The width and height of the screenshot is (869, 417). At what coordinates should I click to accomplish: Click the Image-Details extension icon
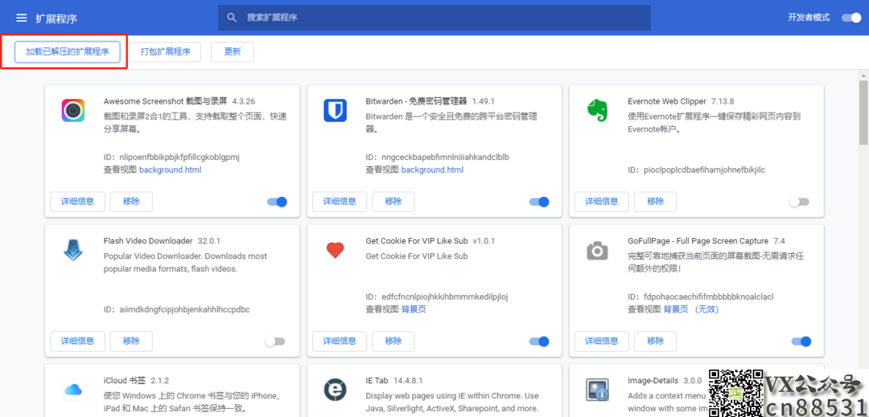click(597, 390)
